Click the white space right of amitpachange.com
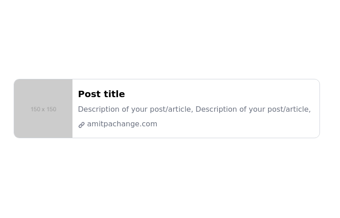The image size is (340, 218). pyautogui.click(x=237, y=124)
